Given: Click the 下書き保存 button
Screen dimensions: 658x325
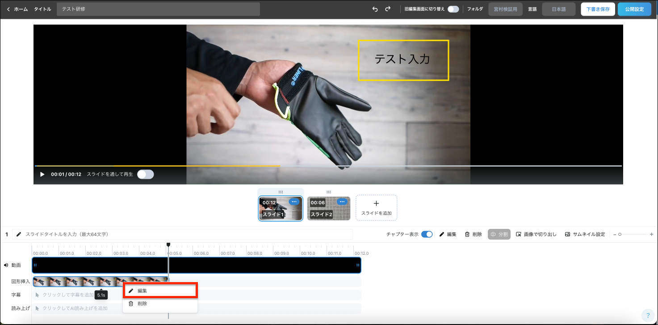Looking at the screenshot, I should [x=598, y=9].
